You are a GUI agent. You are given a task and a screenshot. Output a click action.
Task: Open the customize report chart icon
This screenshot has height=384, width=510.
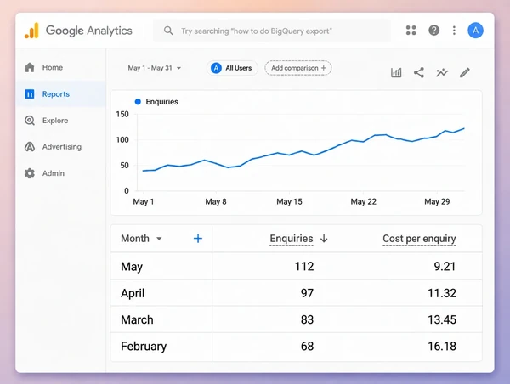click(396, 72)
